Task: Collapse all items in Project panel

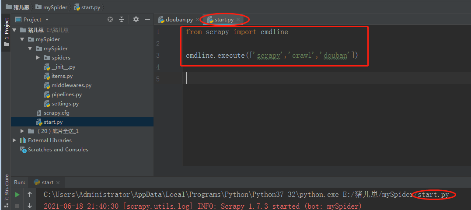Action: pos(121,20)
